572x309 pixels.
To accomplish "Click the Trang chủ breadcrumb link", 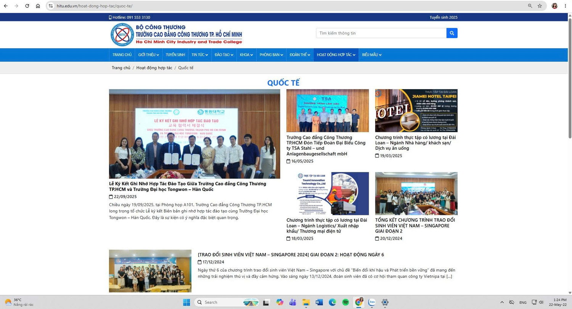I will tap(121, 68).
